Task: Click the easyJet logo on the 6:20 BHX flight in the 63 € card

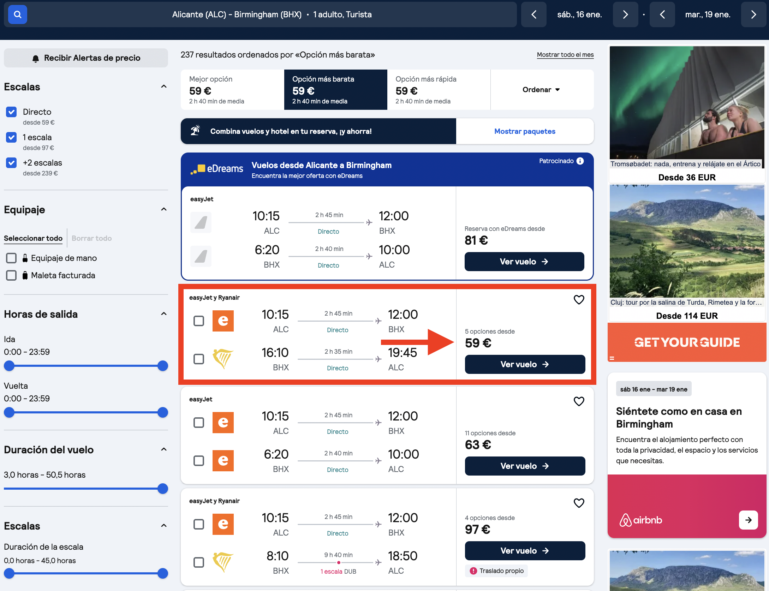Action: [223, 461]
